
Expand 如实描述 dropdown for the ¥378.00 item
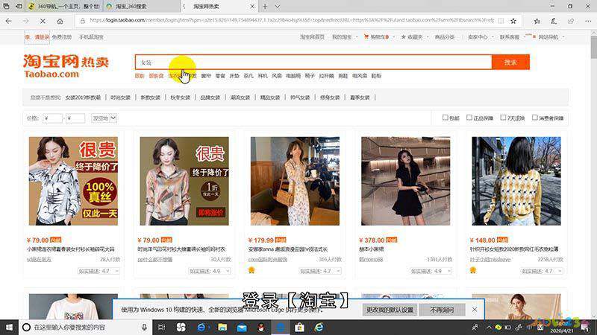tap(431, 271)
